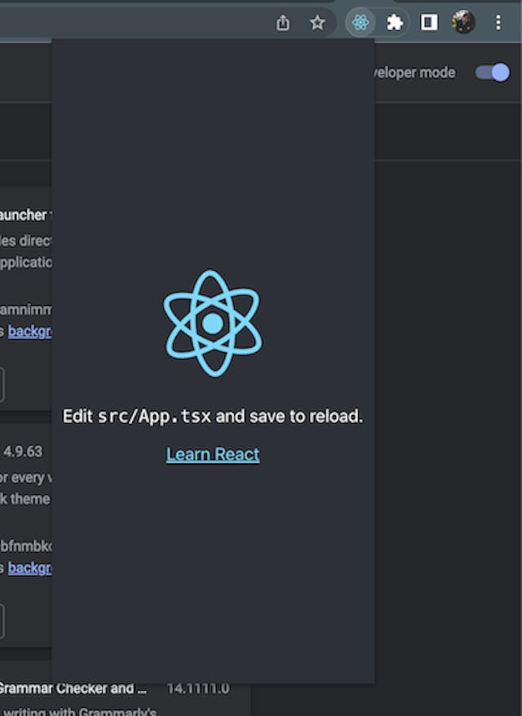Click the Developer mode label text
Viewport: 522px width, 716px height.
click(x=415, y=73)
